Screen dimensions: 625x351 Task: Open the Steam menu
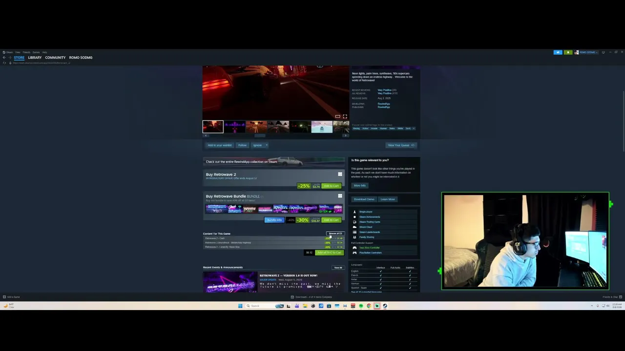[8, 52]
